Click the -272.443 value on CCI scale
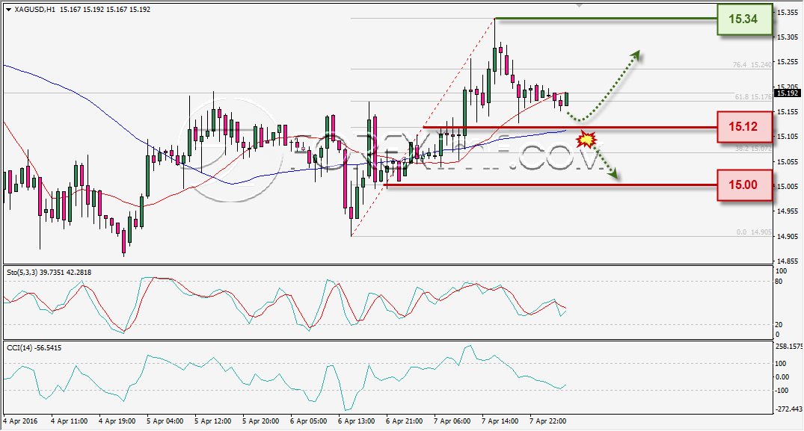Screen dimensions: 804x431 [x=788, y=409]
